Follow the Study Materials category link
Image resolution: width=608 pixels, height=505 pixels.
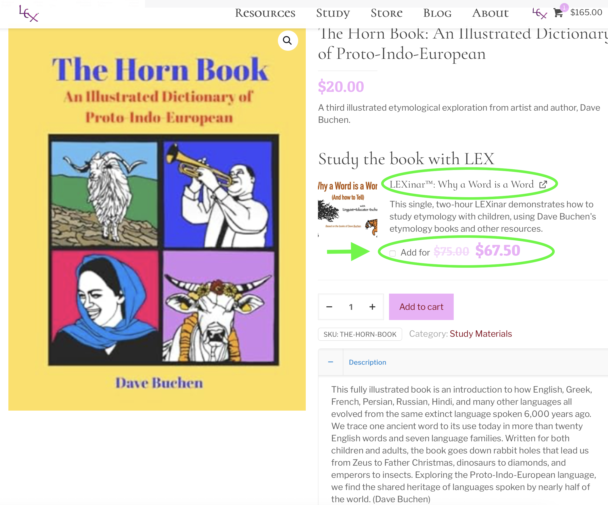click(481, 333)
